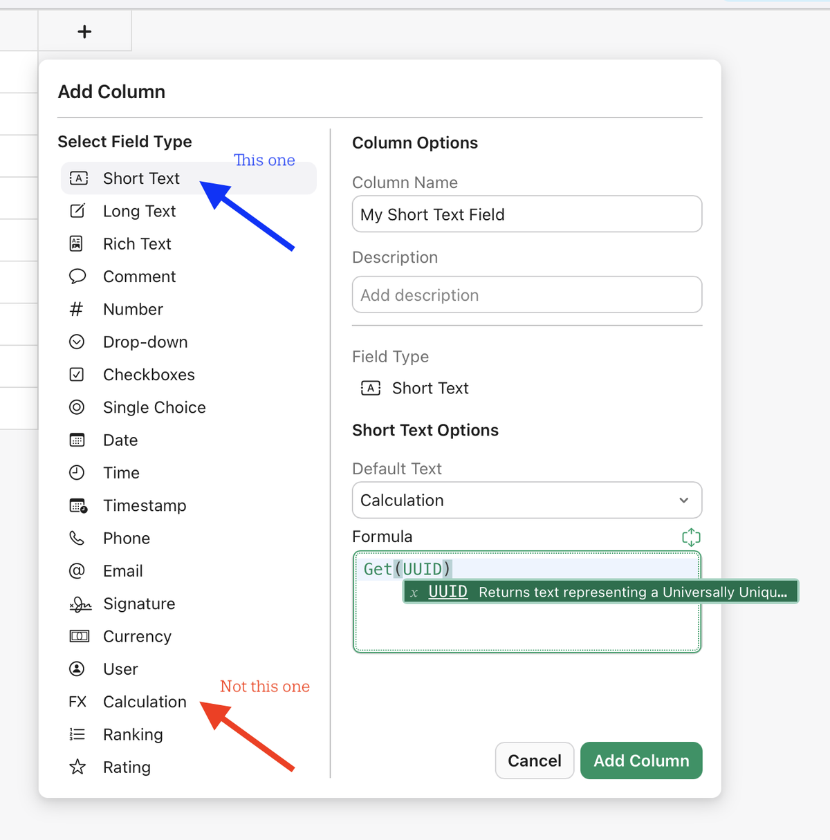Viewport: 830px width, 840px height.
Task: Pick the FX Calculation icon
Action: [77, 702]
